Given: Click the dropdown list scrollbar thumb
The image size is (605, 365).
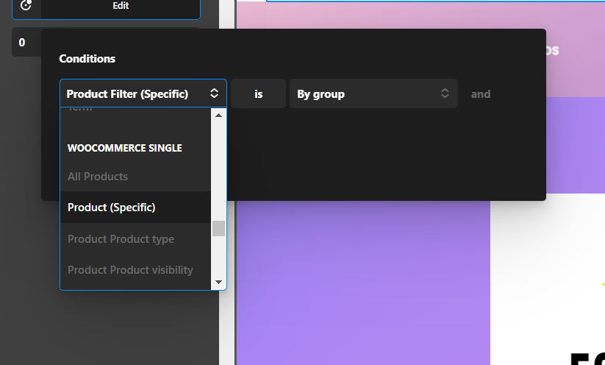Looking at the screenshot, I should 218,229.
